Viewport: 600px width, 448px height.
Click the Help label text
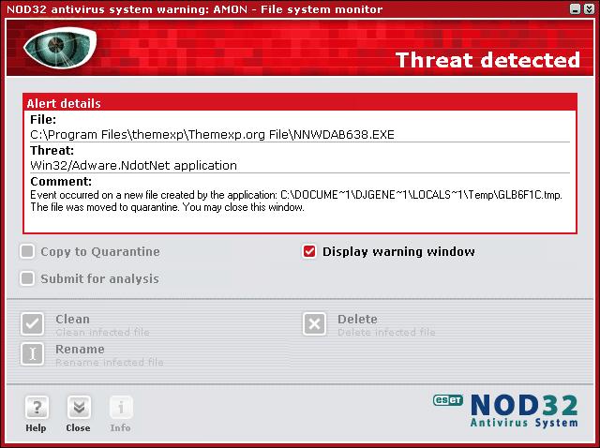(x=36, y=427)
